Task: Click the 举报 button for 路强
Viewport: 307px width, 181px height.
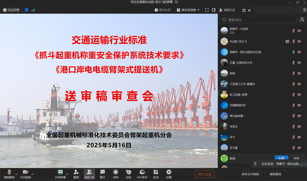Action: (x=296, y=158)
